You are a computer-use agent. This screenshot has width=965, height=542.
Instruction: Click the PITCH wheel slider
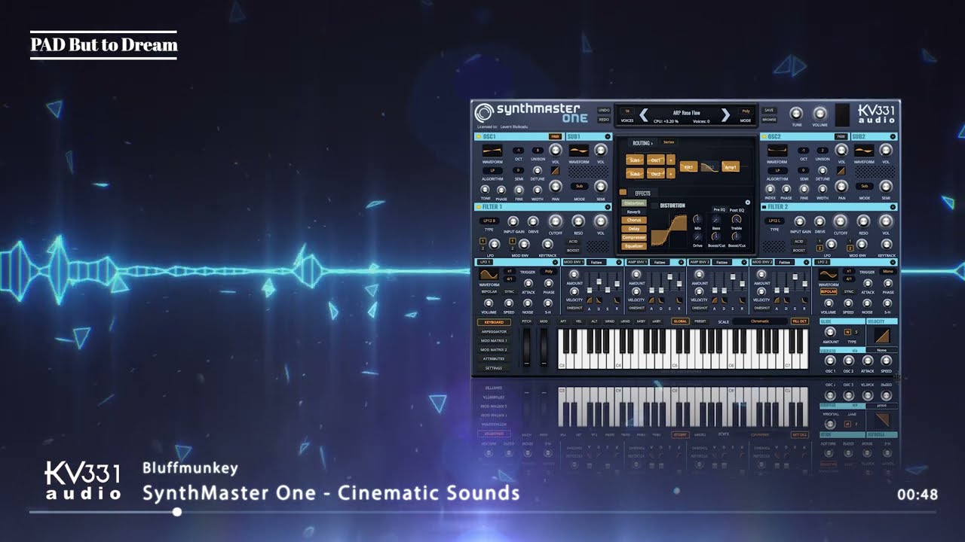pos(526,347)
